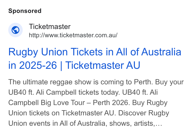Click the 'Rugby Union' words in headline
Screen dimensions: 196x134
click(x=38, y=52)
